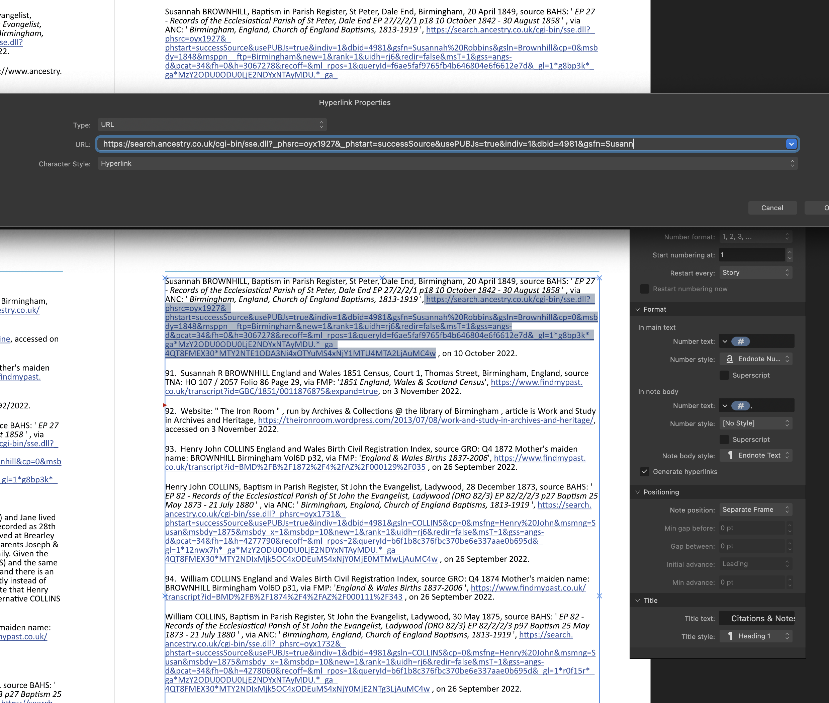
Task: Open the Note position dropdown showing Separate Frame
Action: point(755,509)
